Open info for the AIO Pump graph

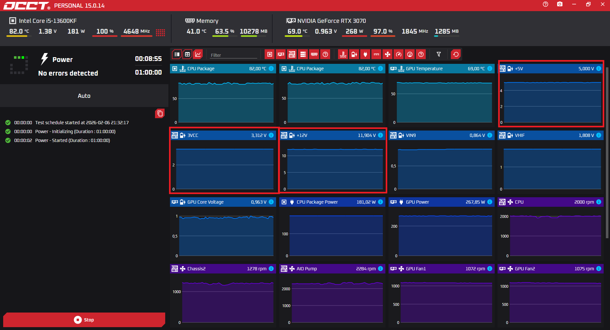380,269
